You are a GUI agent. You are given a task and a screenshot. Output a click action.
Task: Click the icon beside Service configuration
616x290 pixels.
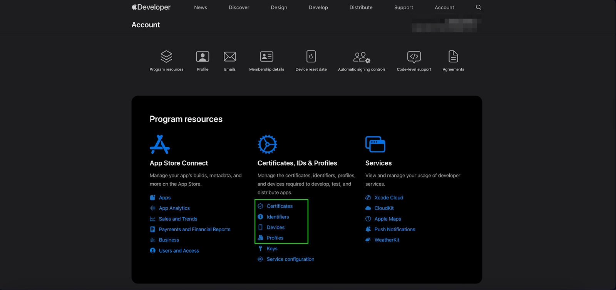[x=260, y=259]
